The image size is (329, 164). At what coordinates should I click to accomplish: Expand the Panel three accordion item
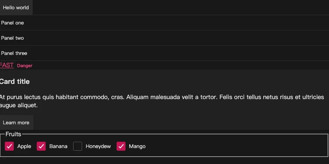[x=164, y=53]
